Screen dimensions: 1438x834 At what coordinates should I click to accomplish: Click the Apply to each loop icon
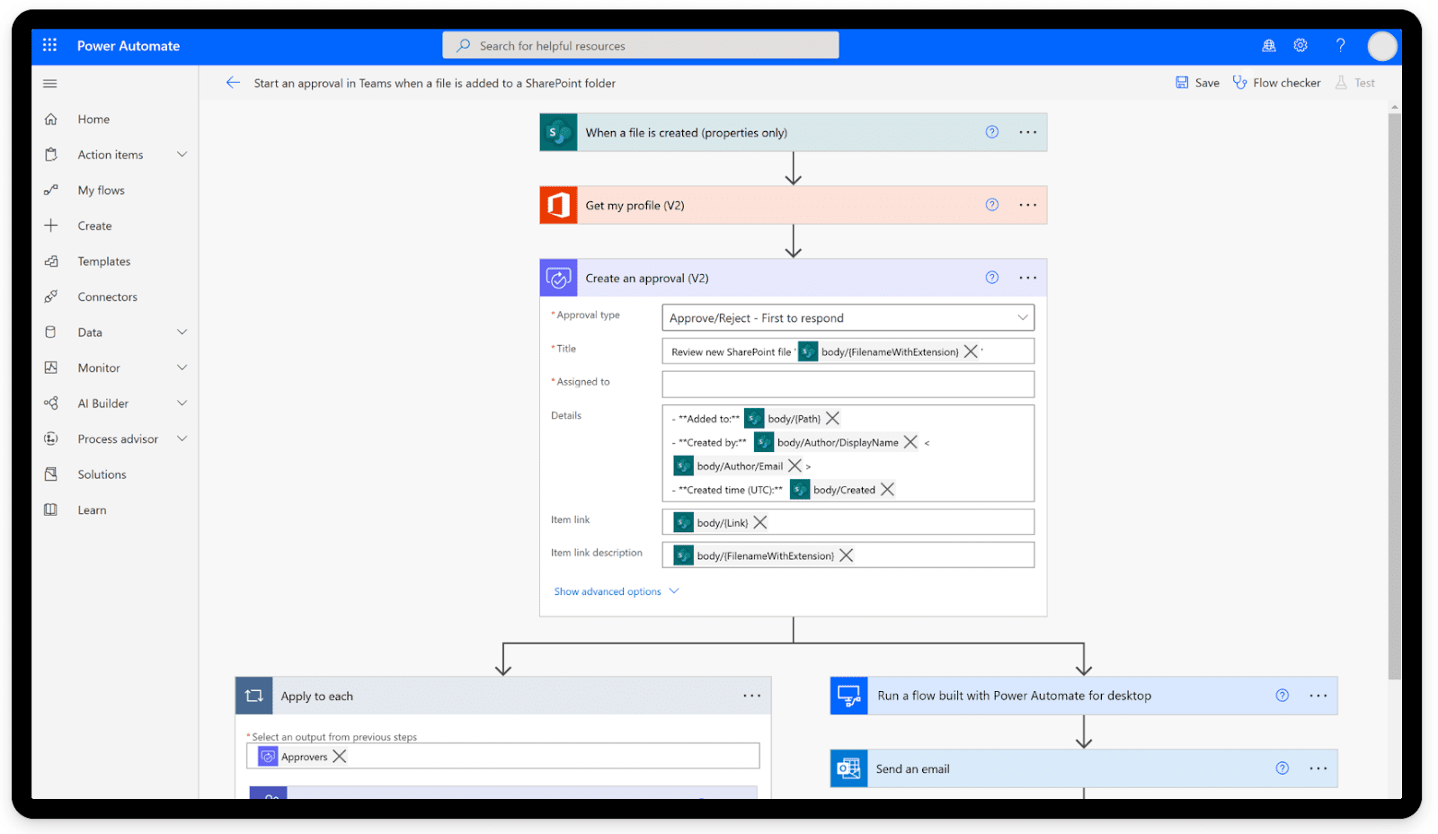tap(254, 695)
